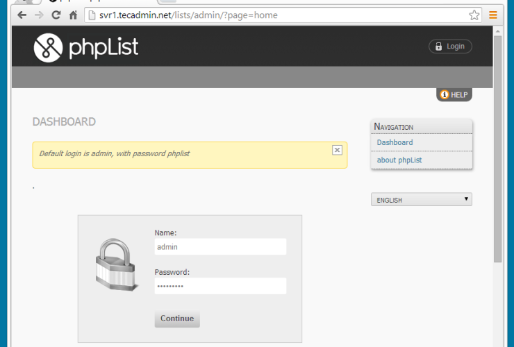Viewport: 514px width, 347px height.
Task: Reload the page with the refresh icon
Action: click(56, 15)
